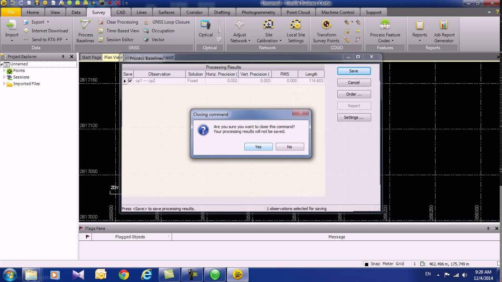Click the Settings ... button

(x=354, y=117)
